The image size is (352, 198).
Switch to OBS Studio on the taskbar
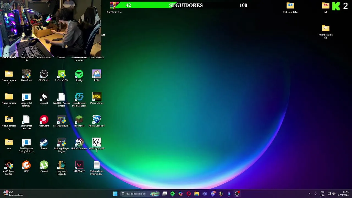click(x=237, y=194)
